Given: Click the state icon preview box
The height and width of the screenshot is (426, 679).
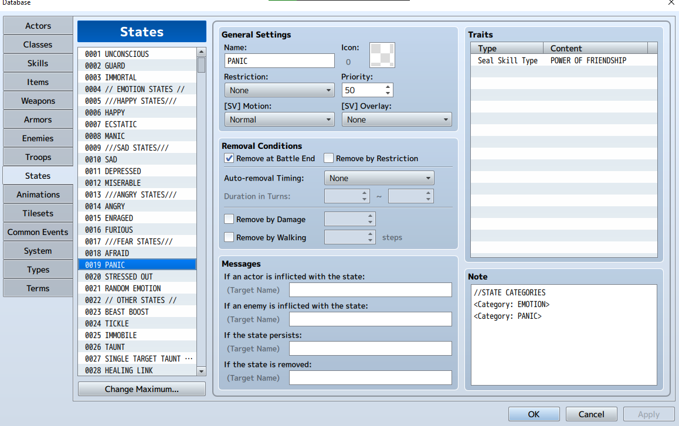Looking at the screenshot, I should tap(382, 55).
